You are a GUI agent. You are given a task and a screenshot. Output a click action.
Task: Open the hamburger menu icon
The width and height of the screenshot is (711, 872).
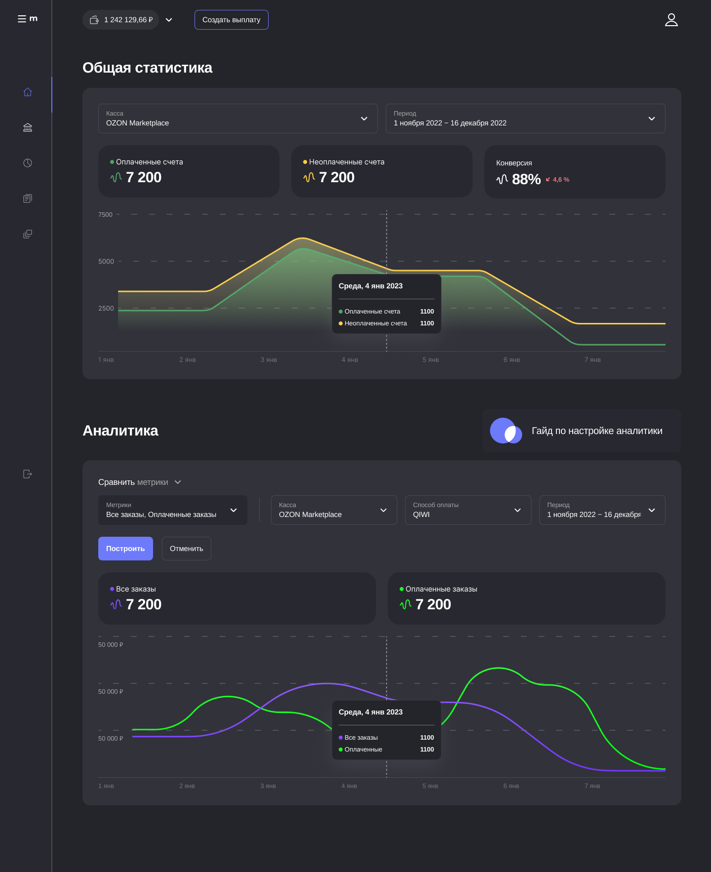(22, 19)
